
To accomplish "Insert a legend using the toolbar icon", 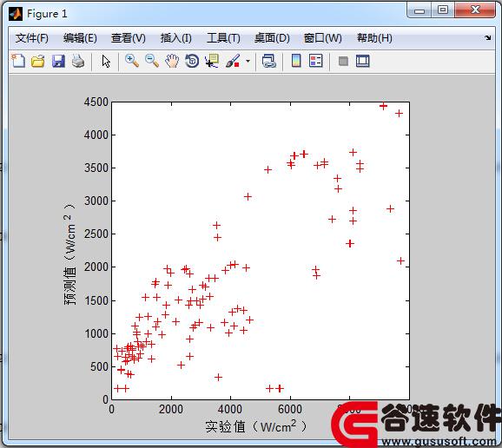I will (315, 61).
